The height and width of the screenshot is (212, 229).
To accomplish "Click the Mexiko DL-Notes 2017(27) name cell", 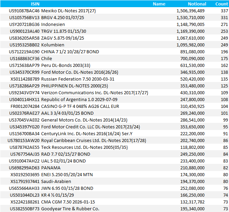I will (68, 11).
